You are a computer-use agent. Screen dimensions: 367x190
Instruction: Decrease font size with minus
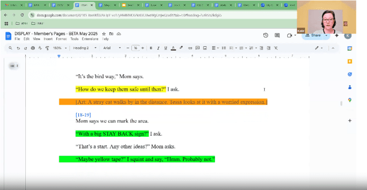click(128, 48)
